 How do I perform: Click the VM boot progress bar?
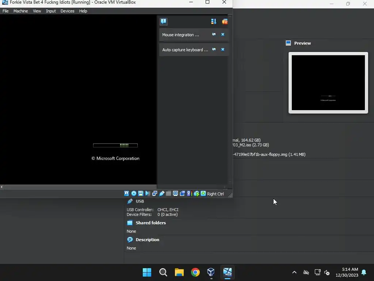point(115,145)
